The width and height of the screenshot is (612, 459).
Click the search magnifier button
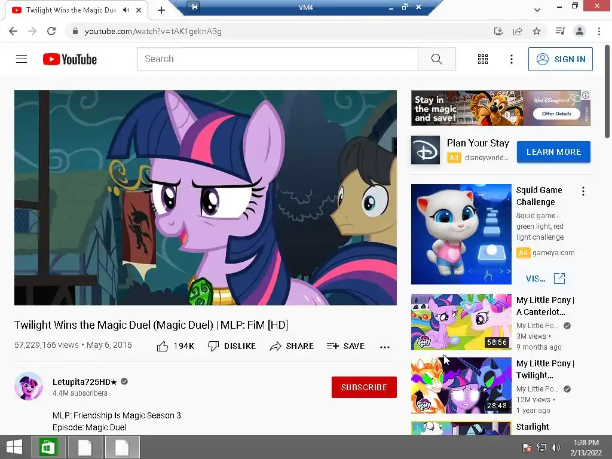click(436, 59)
